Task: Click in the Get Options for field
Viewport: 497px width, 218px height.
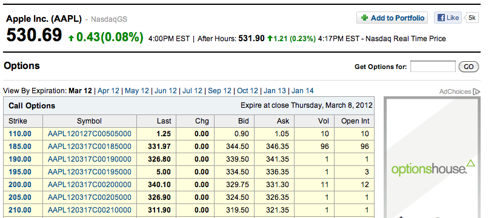Action: (433, 67)
